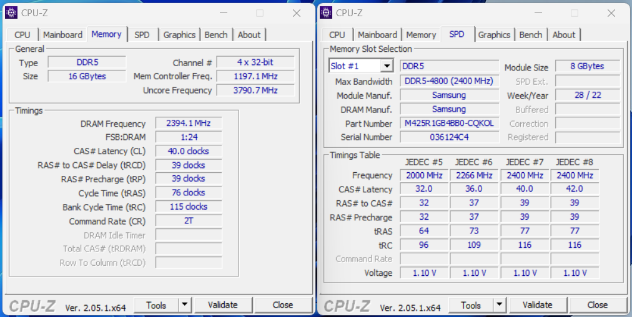The height and width of the screenshot is (317, 632).
Task: Click CAS# Latency 40.0 clocks value
Action: click(189, 151)
